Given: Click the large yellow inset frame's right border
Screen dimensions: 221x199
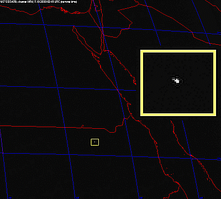Looking at the screenshot, I should pos(215,83).
